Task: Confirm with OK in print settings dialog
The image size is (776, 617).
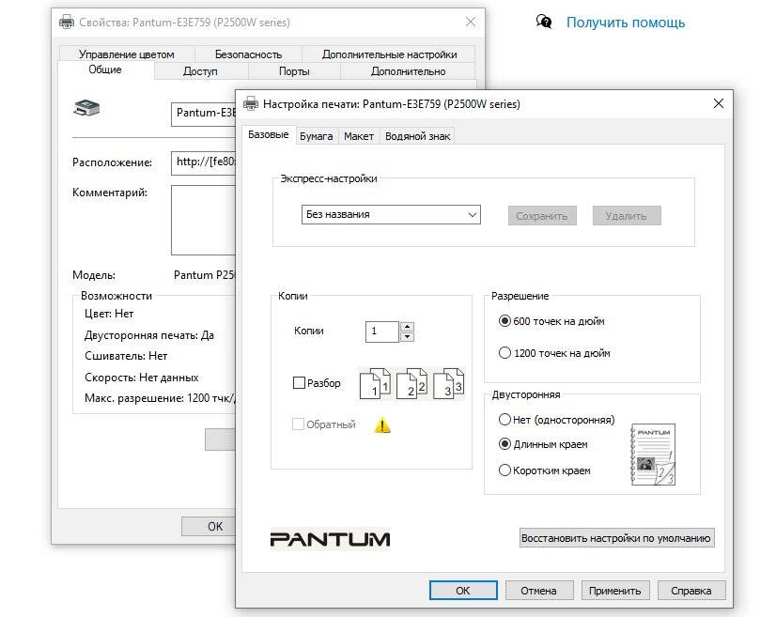Action: [463, 591]
